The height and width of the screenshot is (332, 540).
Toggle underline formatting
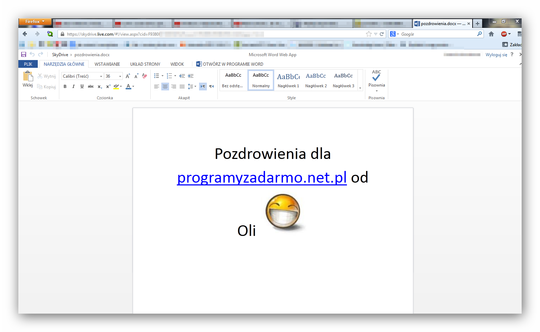click(82, 87)
